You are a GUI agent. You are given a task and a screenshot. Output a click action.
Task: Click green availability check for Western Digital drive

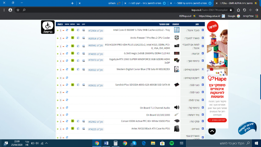coord(73,69)
